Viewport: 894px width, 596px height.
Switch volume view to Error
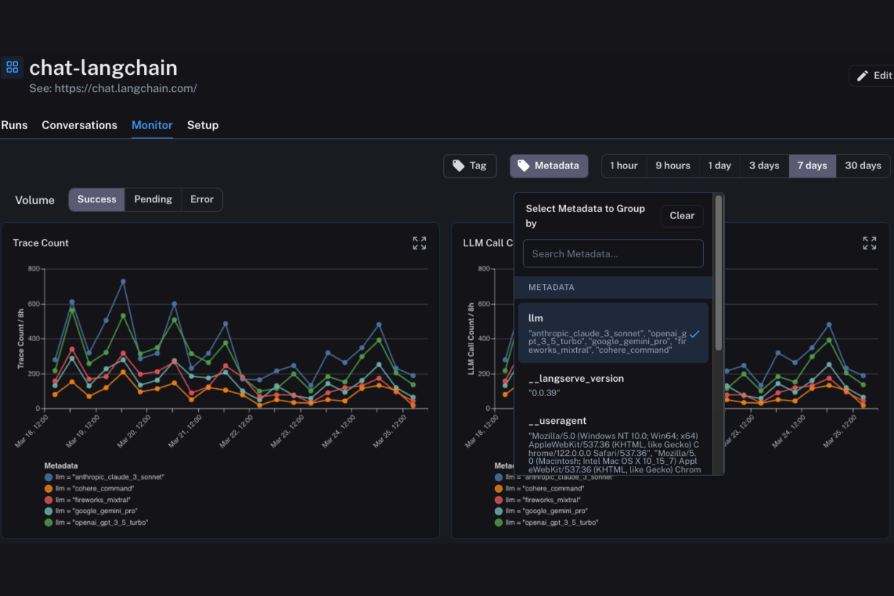pyautogui.click(x=202, y=199)
